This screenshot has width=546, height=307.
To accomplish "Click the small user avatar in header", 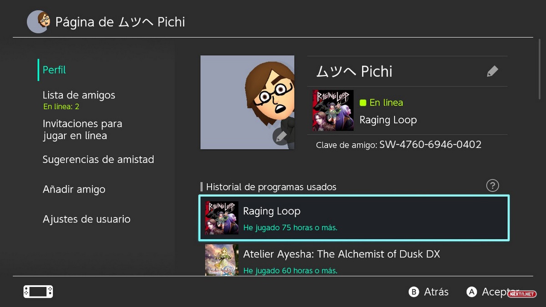I will click(x=38, y=22).
